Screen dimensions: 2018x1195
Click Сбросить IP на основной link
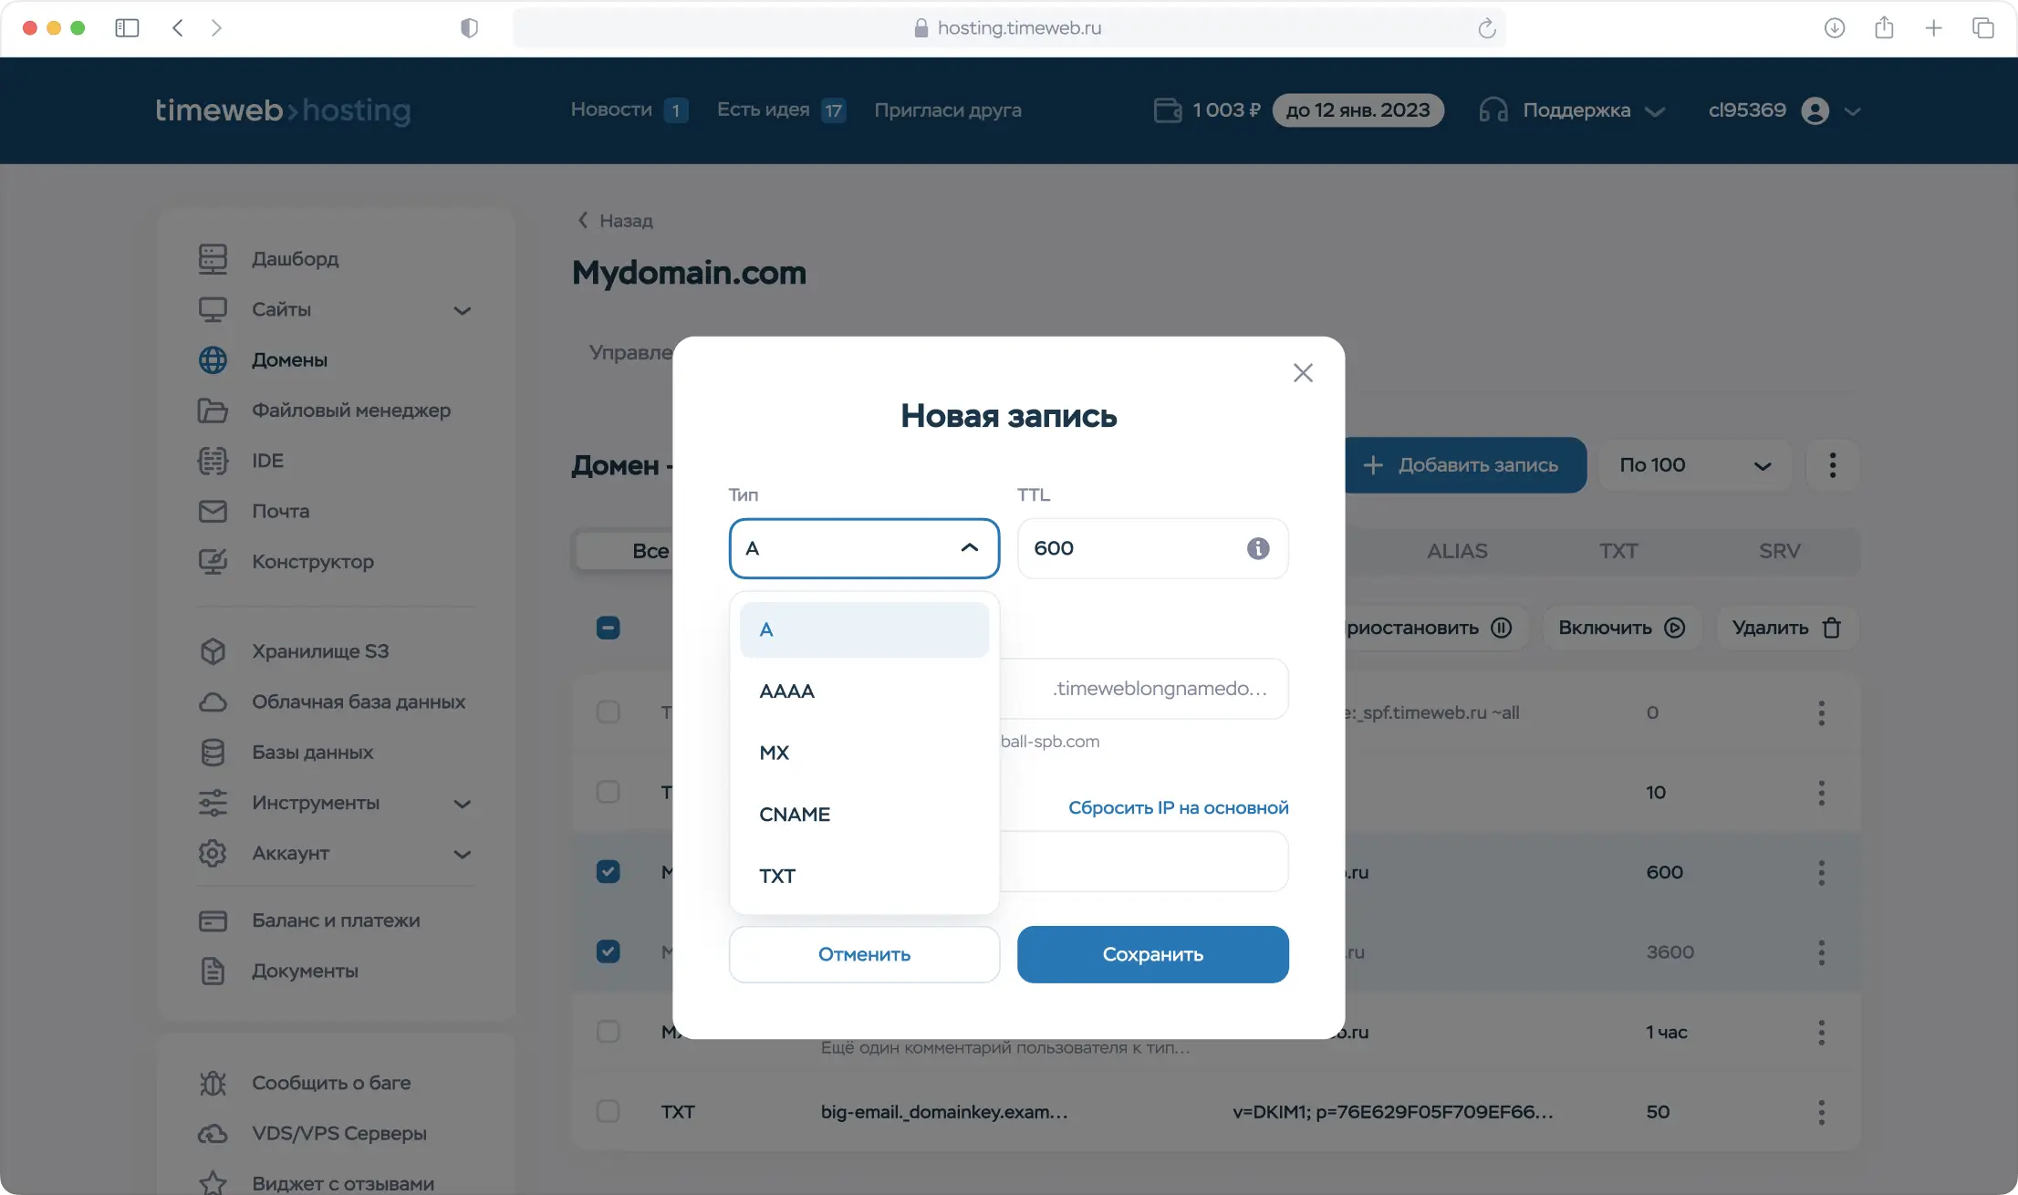[x=1179, y=806]
